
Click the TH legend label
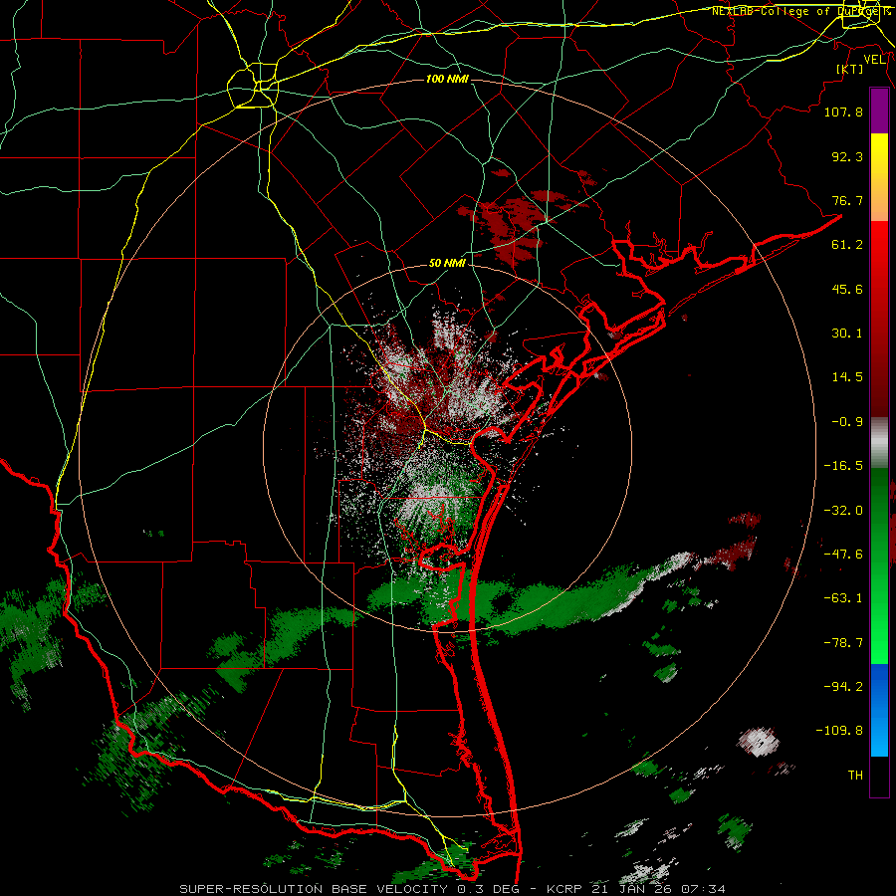855,776
